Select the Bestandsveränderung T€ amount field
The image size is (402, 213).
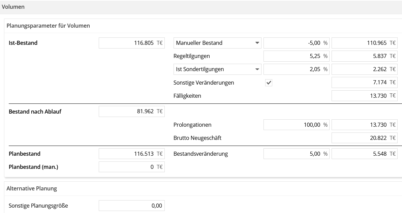pyautogui.click(x=365, y=154)
